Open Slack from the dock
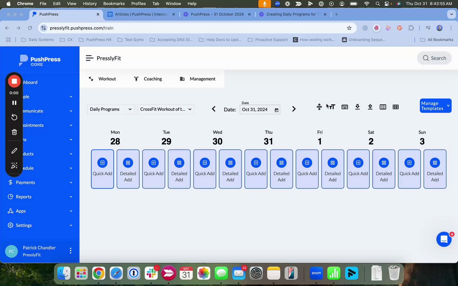Viewport: 458px width, 286px height. pyautogui.click(x=151, y=274)
